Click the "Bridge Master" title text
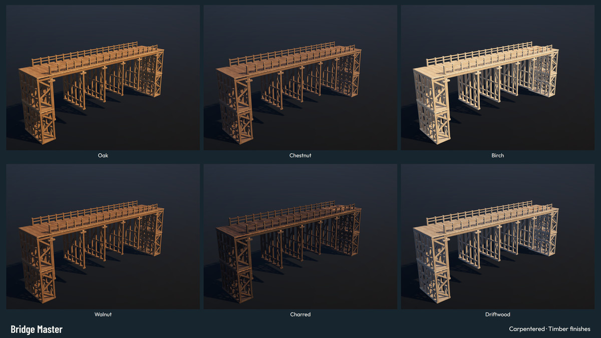This screenshot has height=338, width=601. 37,329
